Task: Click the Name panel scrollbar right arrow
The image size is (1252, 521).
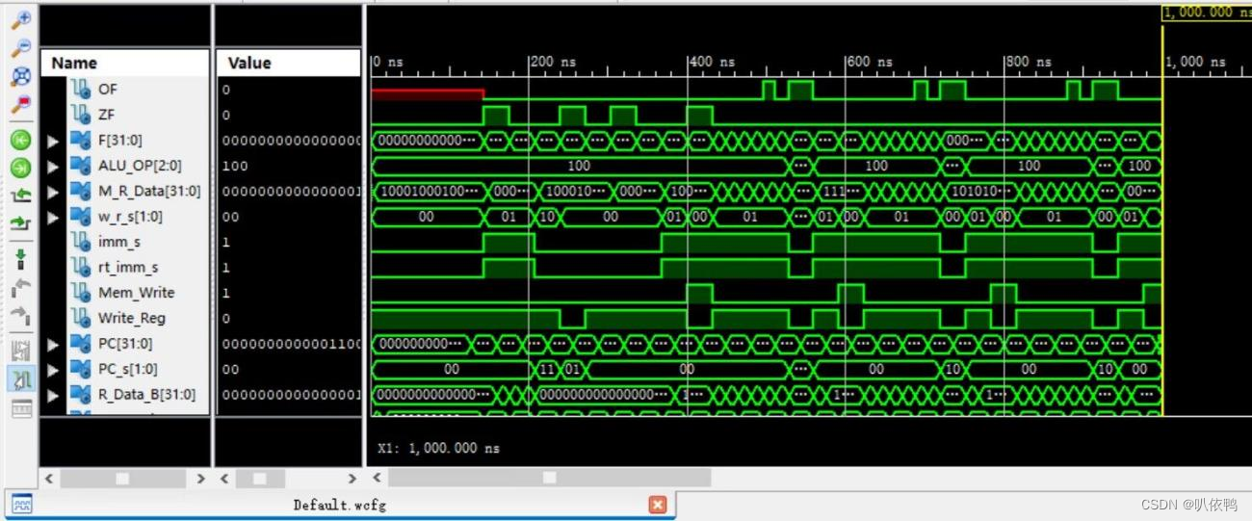Action: pyautogui.click(x=200, y=478)
